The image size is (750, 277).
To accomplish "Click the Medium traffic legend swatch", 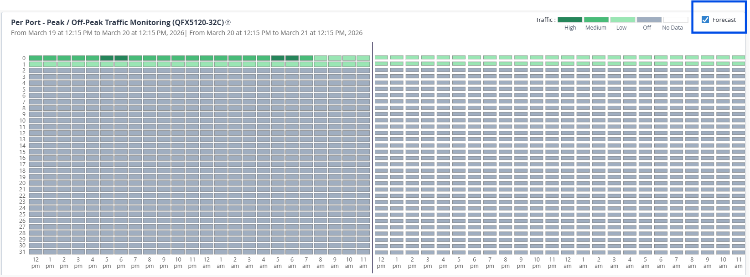I will click(596, 20).
